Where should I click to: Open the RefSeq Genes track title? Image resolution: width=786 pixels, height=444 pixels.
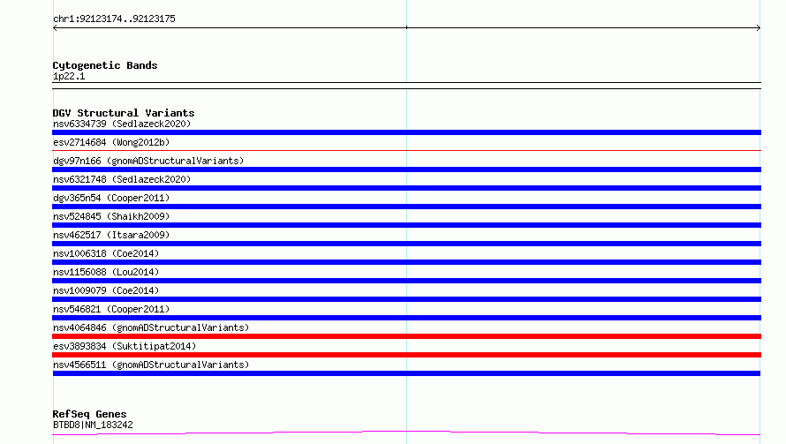click(90, 414)
